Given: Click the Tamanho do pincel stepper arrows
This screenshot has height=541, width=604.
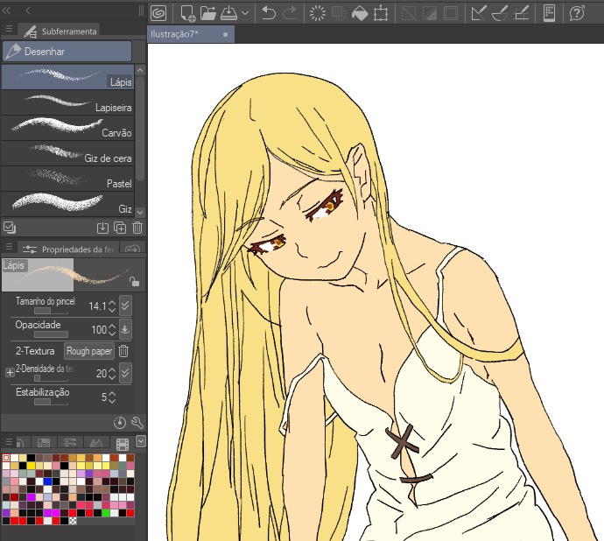Looking at the screenshot, I should click(x=112, y=306).
